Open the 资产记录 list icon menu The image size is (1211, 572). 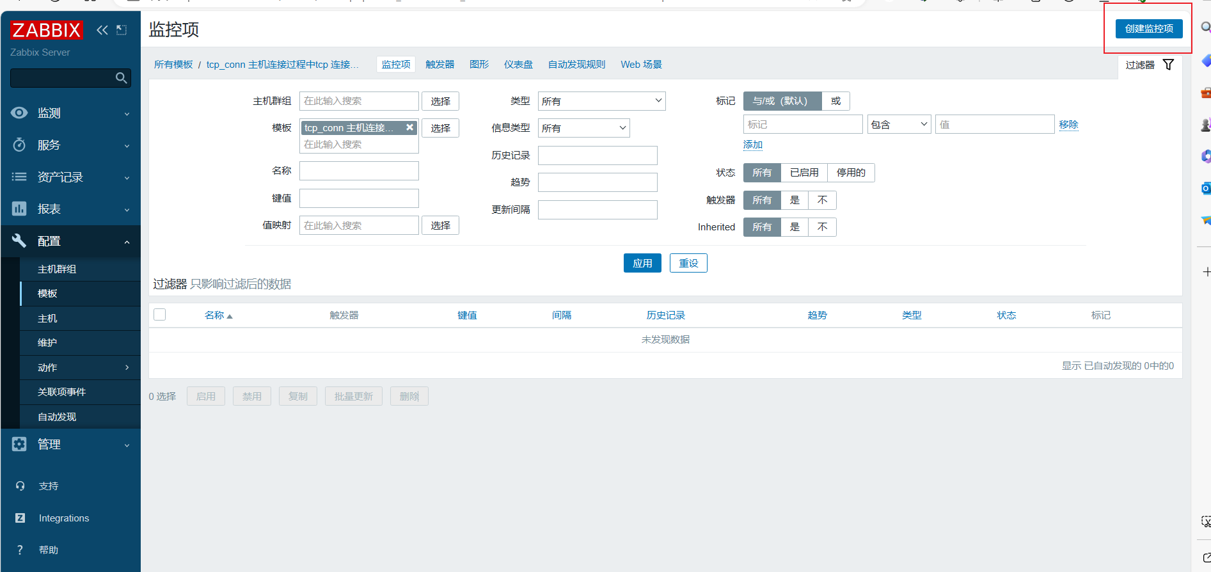coord(19,177)
